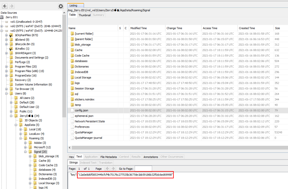
Task: Click the previous page arrow button
Action: pos(107,169)
